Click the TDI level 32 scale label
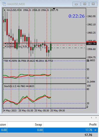Viewport: 99px width, 137px height. (88, 78)
